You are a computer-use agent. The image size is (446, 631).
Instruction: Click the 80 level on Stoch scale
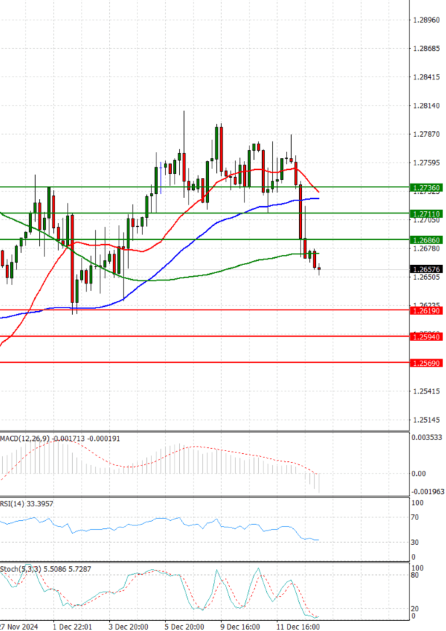click(415, 575)
